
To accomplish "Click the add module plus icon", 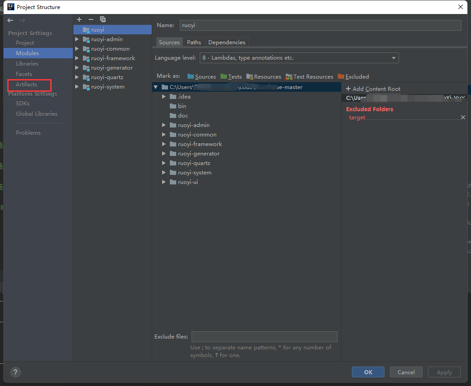I will [79, 19].
